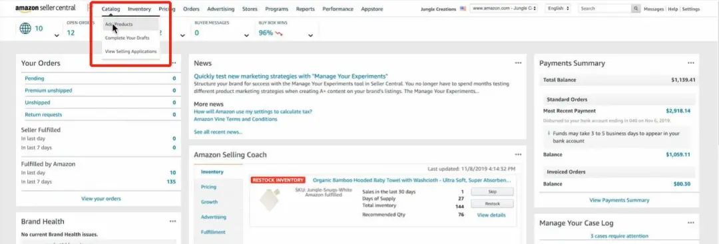Click See all recent news link
Image resolution: width=719 pixels, height=244 pixels.
tap(218, 132)
